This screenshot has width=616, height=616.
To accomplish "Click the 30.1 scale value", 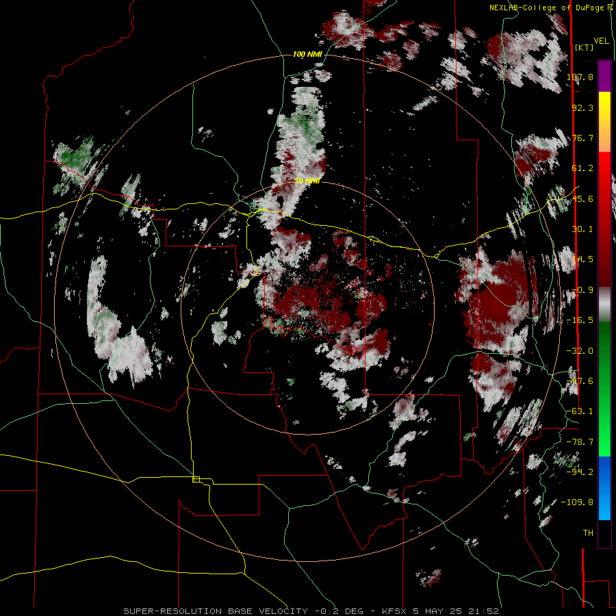I will [x=582, y=229].
